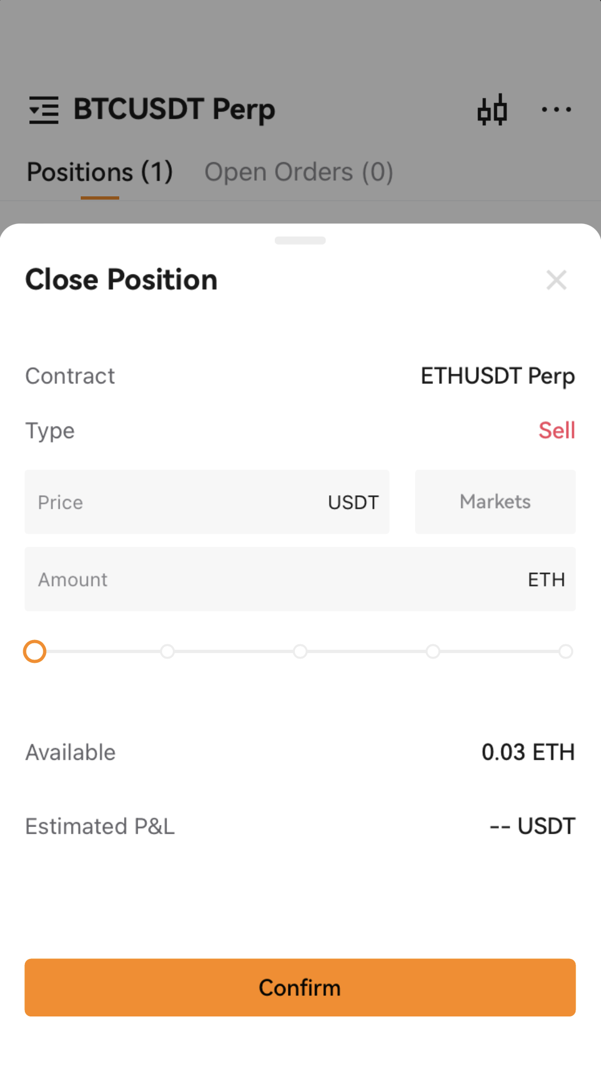Focus the Price USDT input field
This screenshot has height=1068, width=601.
click(x=207, y=502)
